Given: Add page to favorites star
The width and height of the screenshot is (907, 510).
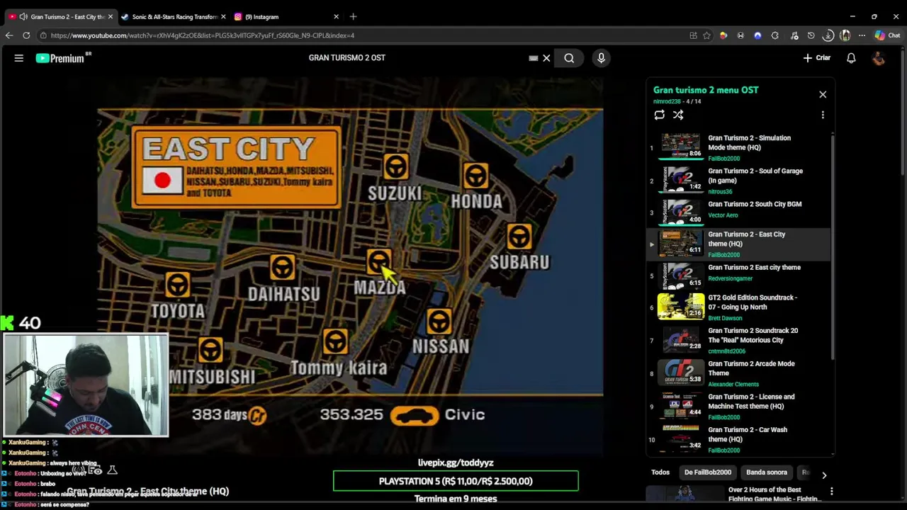Looking at the screenshot, I should point(706,35).
